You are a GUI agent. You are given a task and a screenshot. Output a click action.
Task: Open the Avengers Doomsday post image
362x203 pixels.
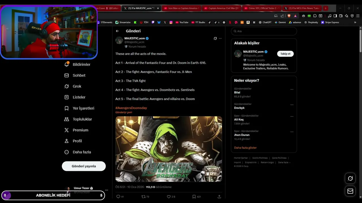(x=169, y=149)
